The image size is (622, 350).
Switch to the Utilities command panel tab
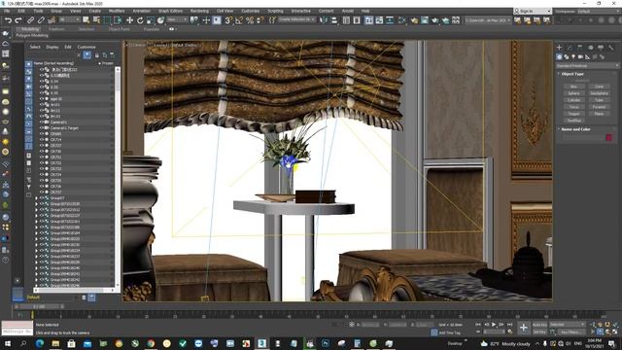[611, 48]
